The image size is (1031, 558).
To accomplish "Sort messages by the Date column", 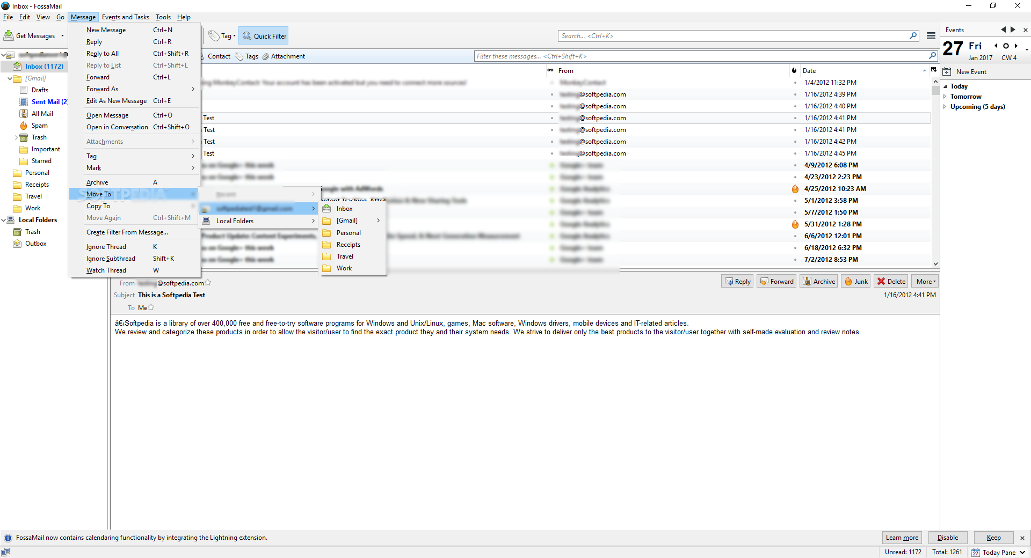I will tap(863, 71).
